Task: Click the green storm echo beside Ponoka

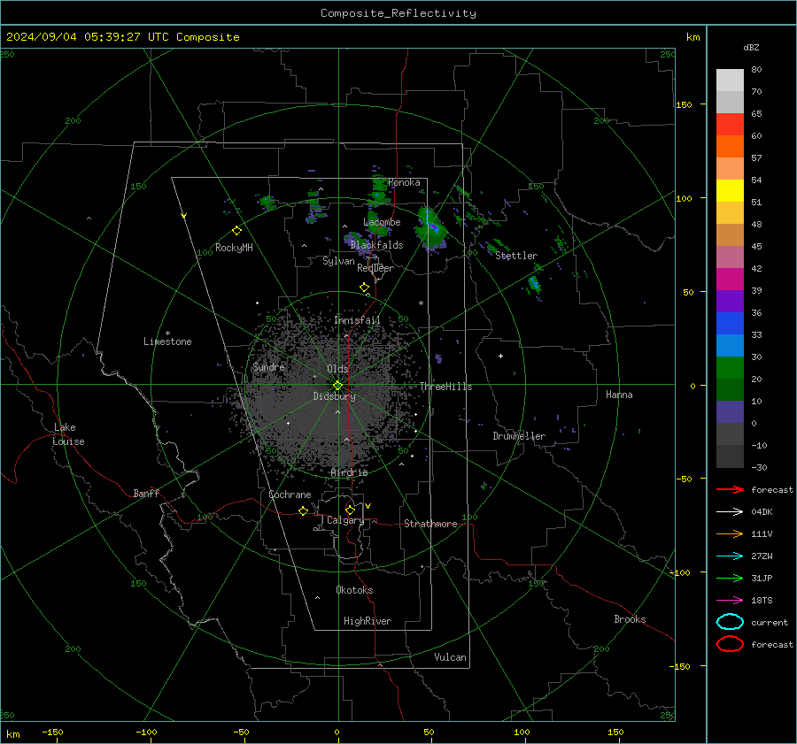Action: coord(379,191)
